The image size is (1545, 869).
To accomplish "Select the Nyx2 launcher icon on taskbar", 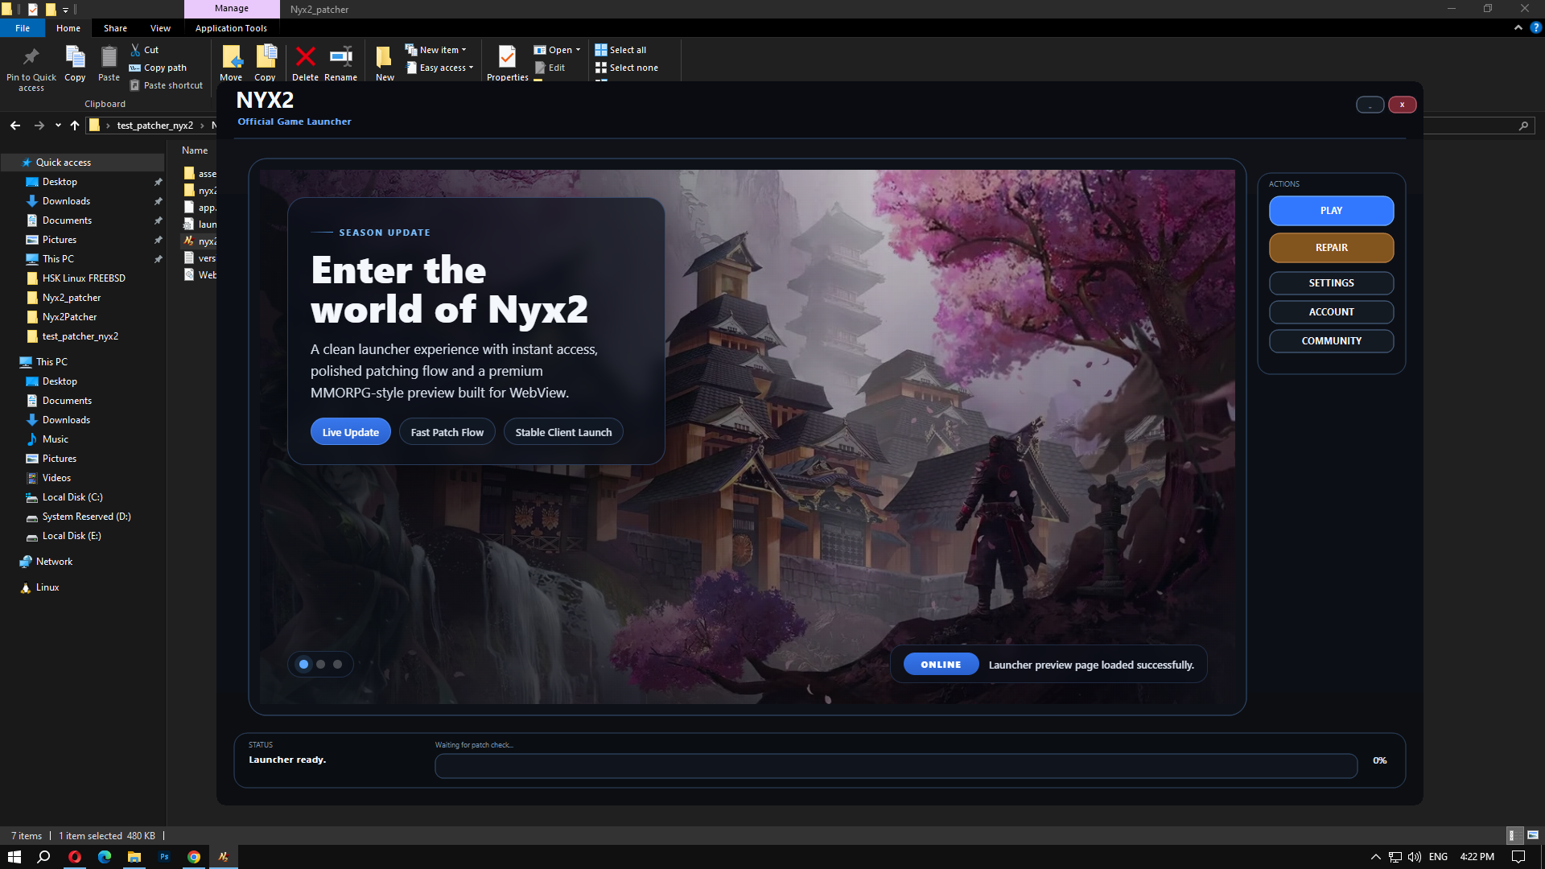I will 223,856.
